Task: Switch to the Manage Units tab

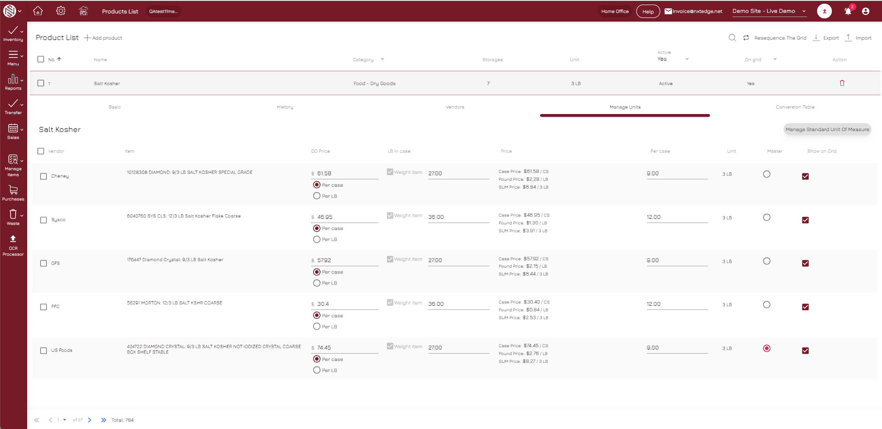Action: click(625, 107)
